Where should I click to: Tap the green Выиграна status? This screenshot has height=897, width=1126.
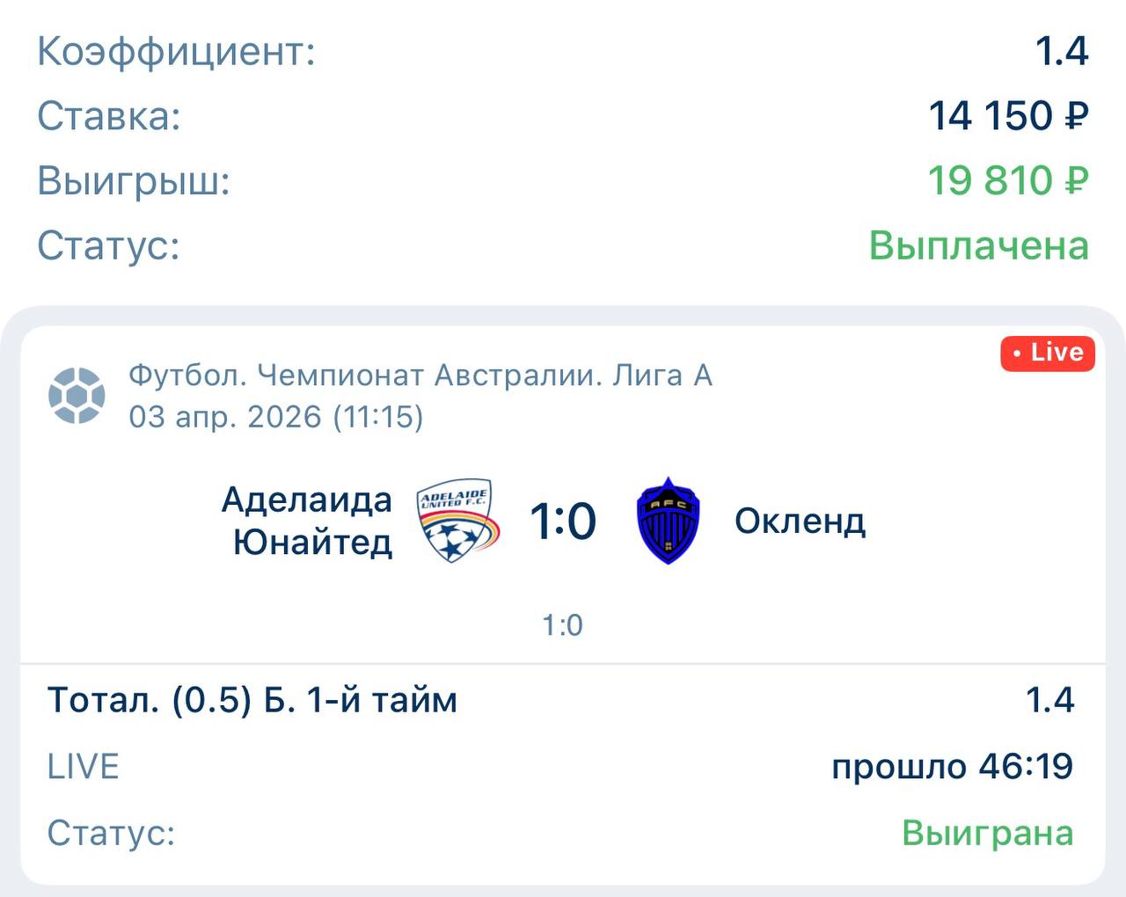[x=987, y=833]
